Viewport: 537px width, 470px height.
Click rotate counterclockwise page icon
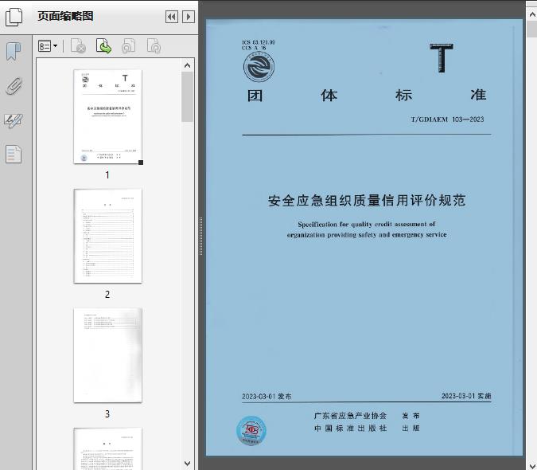click(129, 46)
